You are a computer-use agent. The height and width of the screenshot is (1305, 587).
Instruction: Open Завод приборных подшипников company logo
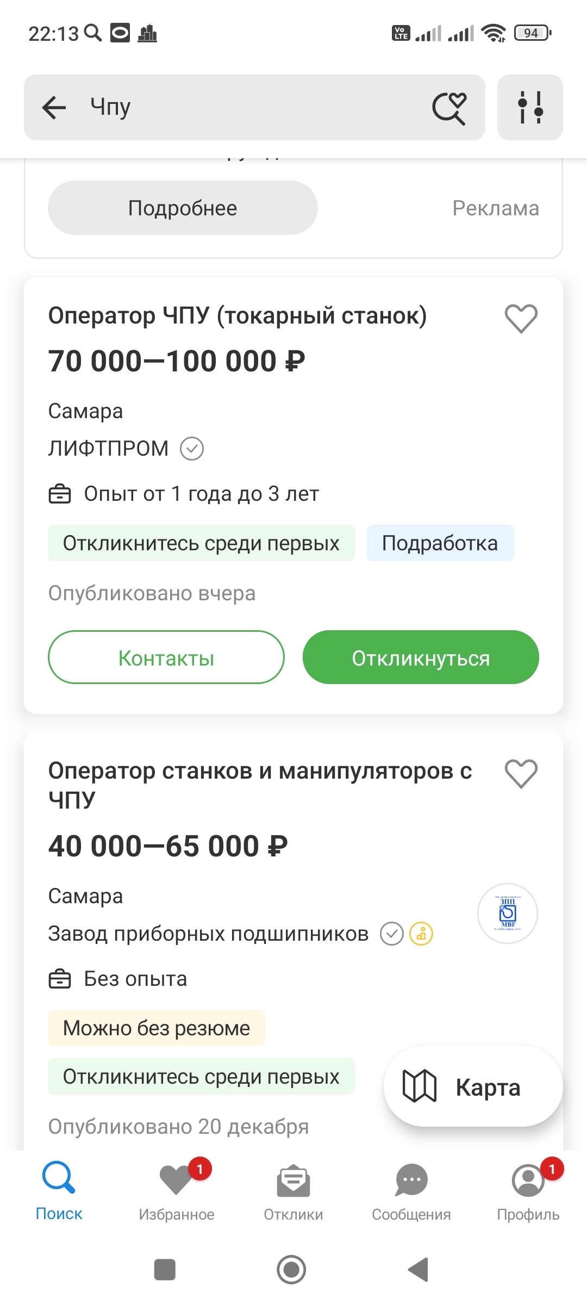click(508, 913)
